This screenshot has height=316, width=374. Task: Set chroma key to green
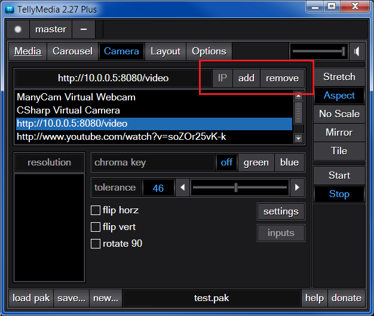[256, 162]
